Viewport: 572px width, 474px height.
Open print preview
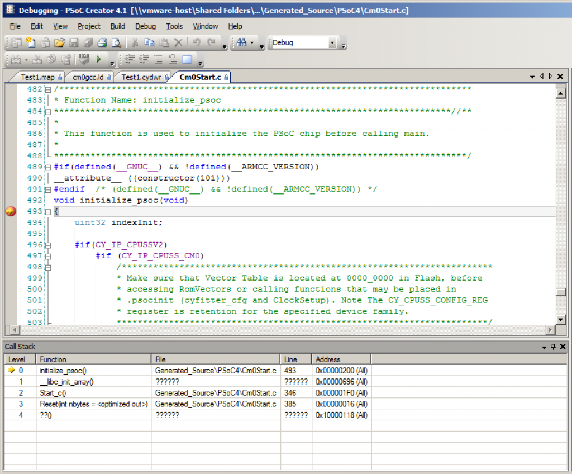(x=116, y=42)
